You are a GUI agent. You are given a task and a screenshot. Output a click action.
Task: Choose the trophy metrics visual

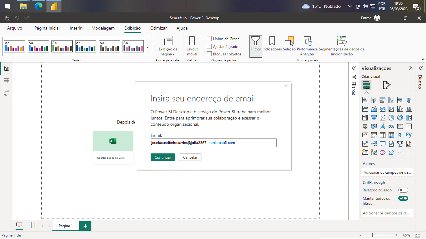[x=400, y=144]
